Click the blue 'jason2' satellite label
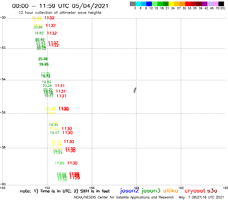The image size is (228, 200). [129, 191]
